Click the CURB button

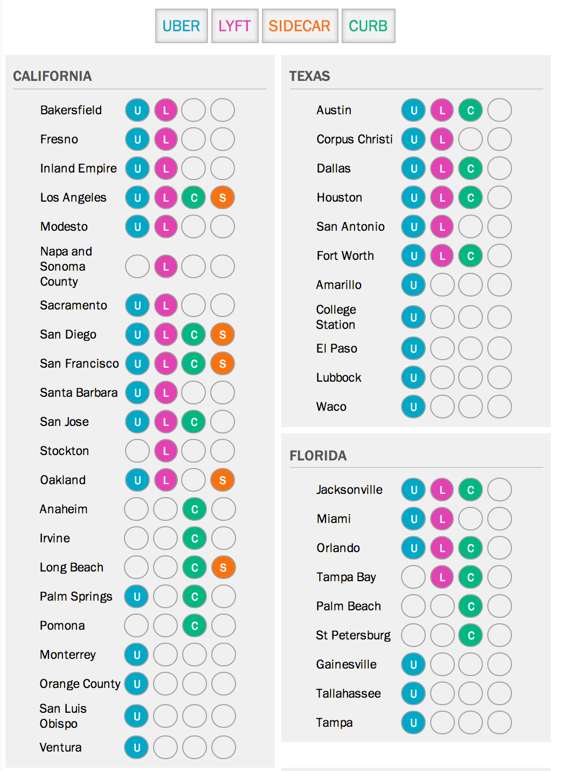tap(368, 25)
